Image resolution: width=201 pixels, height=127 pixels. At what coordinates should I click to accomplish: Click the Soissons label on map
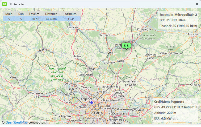click(x=193, y=34)
